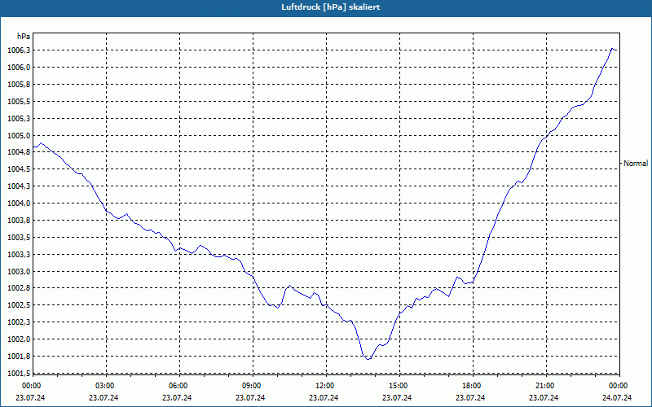
Task: Click the 1002,5 y-axis value
Action: pyautogui.click(x=19, y=304)
